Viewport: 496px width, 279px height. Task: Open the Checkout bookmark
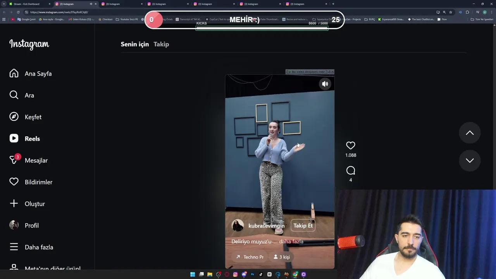[x=105, y=19]
